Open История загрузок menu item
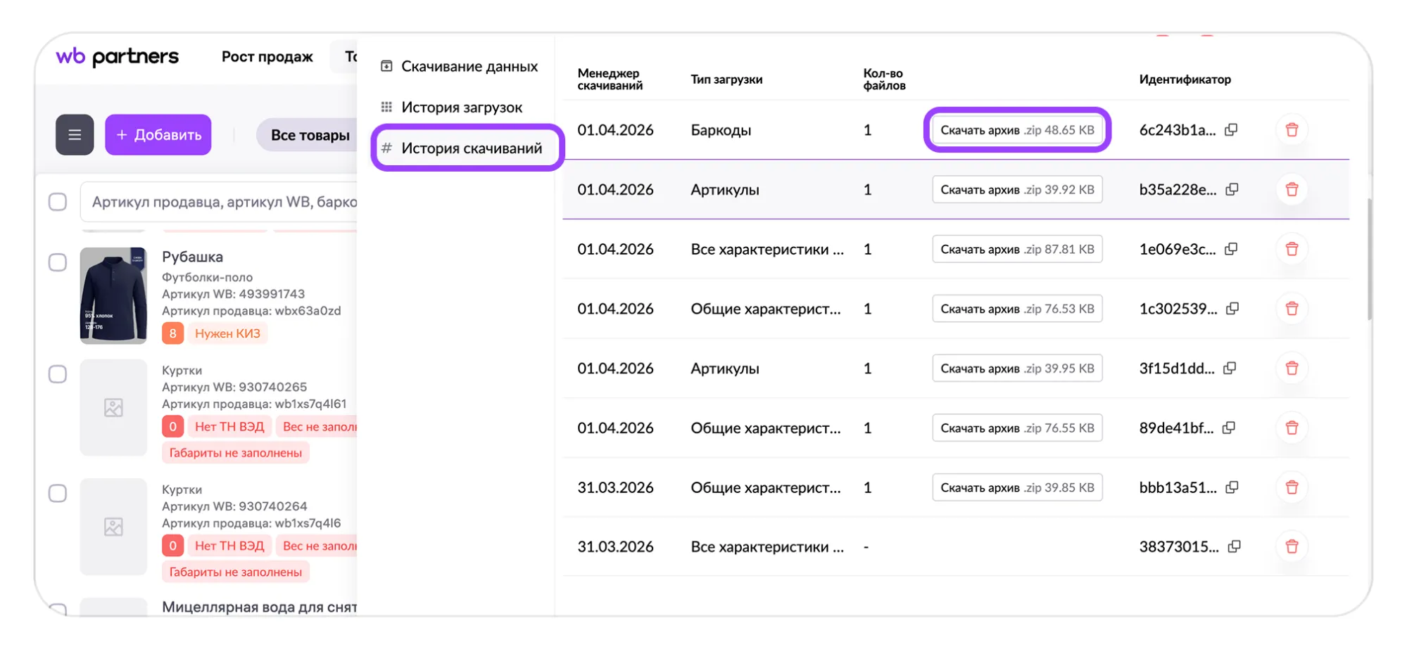This screenshot has width=1407, height=647. tap(461, 107)
